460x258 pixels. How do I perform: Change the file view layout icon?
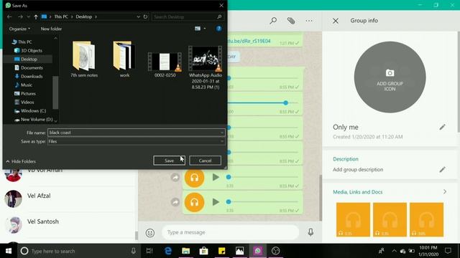coord(198,29)
